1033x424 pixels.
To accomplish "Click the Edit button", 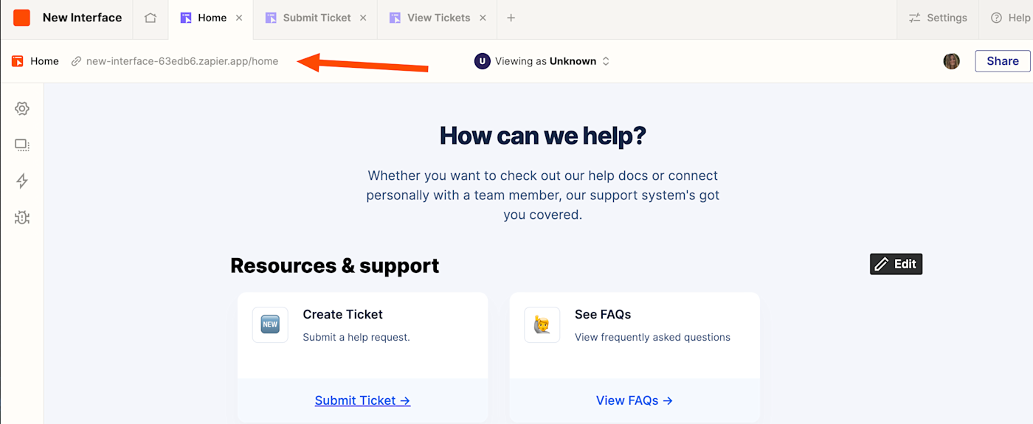I will click(896, 264).
